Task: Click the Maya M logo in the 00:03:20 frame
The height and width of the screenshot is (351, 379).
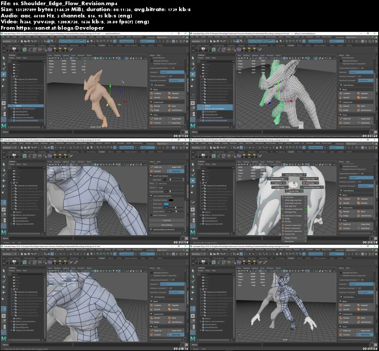Action: pos(192,126)
